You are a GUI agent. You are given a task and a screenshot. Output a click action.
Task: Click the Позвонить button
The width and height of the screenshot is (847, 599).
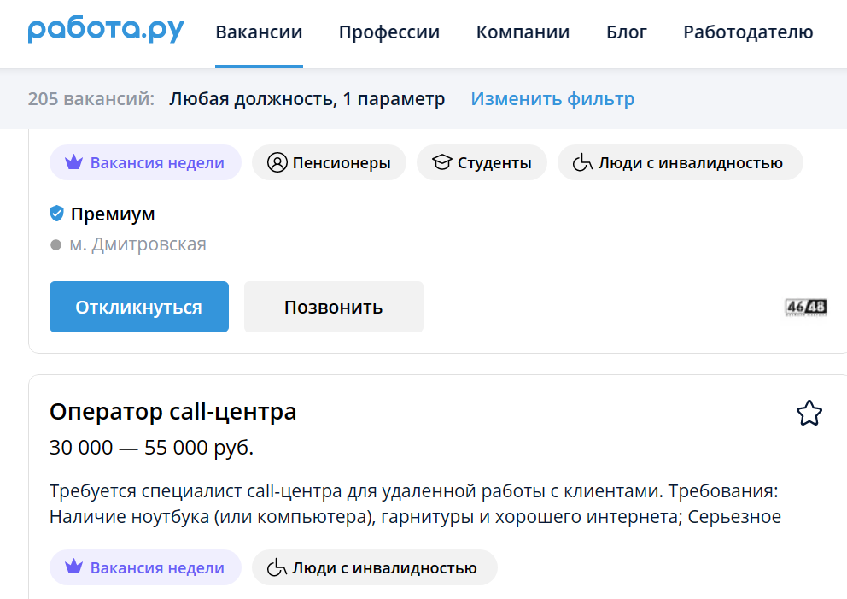click(333, 307)
